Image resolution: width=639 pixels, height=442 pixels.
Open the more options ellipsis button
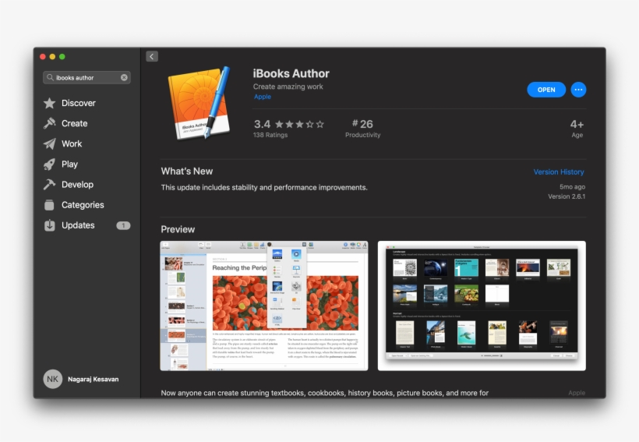pyautogui.click(x=578, y=90)
